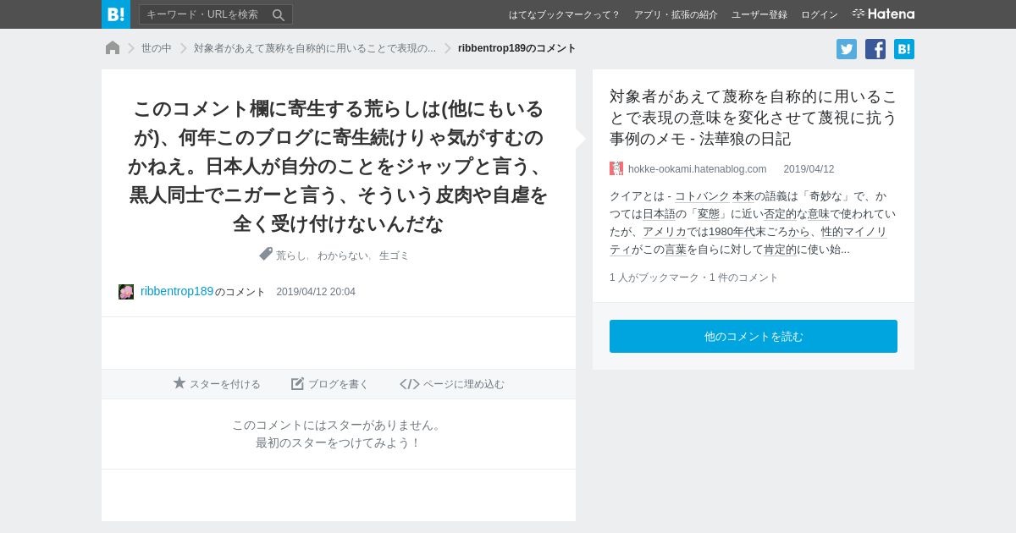Click article date 2019/04/12
The image size is (1016, 533).
[x=809, y=169]
